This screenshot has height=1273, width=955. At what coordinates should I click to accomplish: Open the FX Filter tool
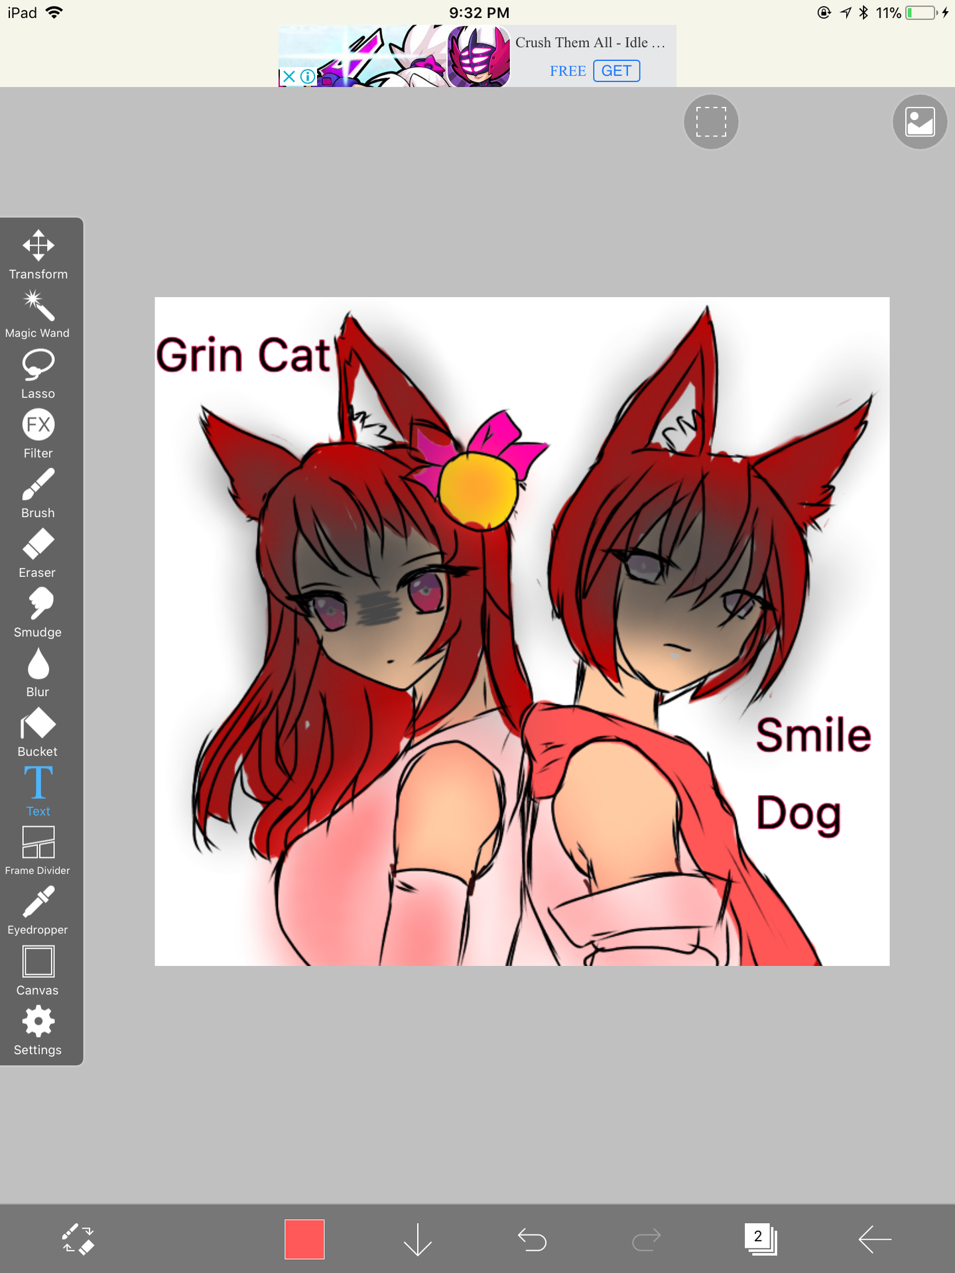(x=38, y=434)
